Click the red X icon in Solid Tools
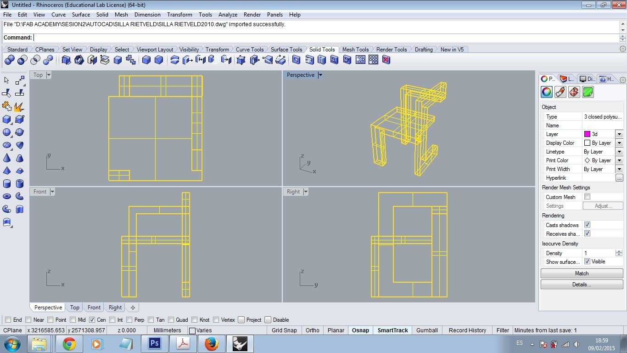This screenshot has width=627, height=353. click(386, 60)
